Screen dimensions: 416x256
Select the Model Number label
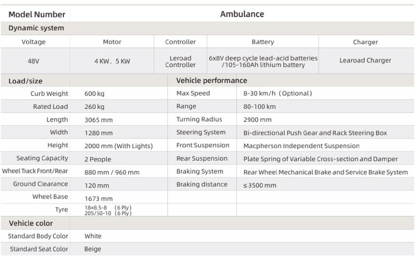pyautogui.click(x=37, y=14)
